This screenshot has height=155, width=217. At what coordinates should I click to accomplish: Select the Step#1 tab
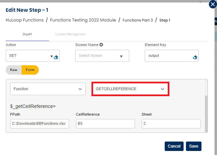tap(27, 34)
